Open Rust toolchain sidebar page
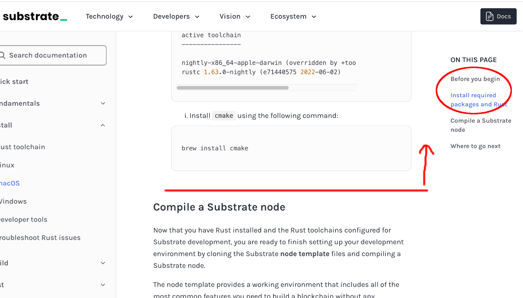 coord(22,147)
